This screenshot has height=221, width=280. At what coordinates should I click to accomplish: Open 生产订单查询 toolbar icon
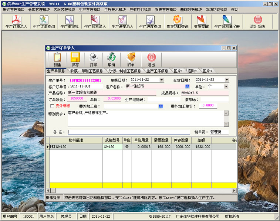(44, 22)
